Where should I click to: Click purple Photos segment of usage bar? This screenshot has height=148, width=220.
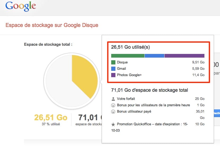click(x=184, y=56)
